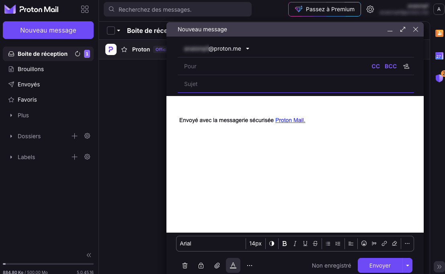Send the email with Envoyer
The height and width of the screenshot is (274, 445).
[380, 266]
